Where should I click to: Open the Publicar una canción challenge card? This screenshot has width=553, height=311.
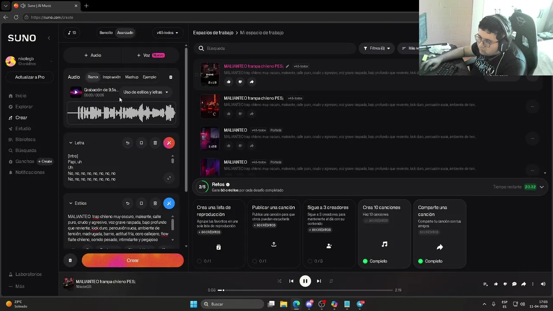[273, 234]
